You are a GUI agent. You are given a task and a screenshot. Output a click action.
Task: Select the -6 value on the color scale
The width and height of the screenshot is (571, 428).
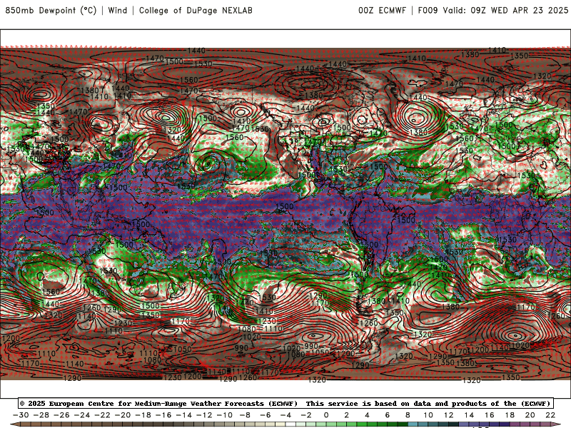(266, 415)
